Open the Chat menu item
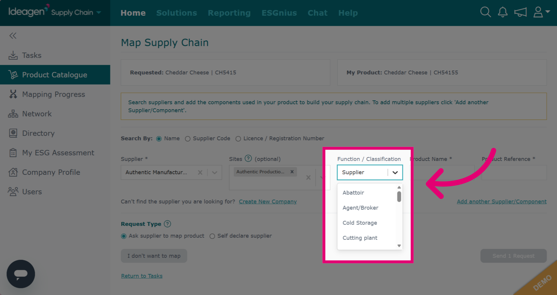Image resolution: width=557 pixels, height=295 pixels. 318,13
